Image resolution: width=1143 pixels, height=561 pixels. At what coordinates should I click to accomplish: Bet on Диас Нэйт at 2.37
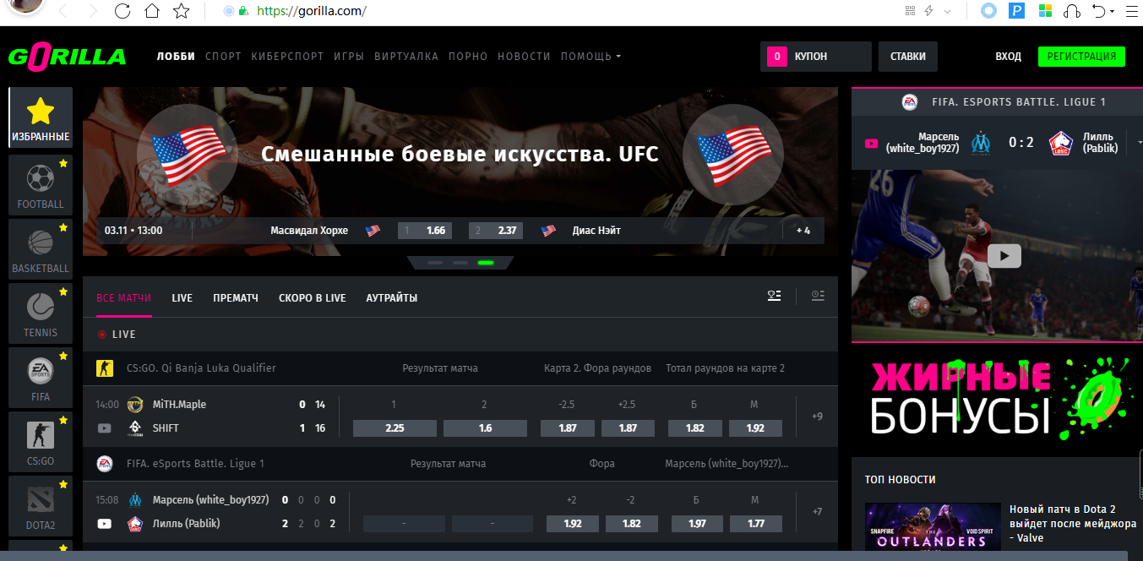coord(496,231)
